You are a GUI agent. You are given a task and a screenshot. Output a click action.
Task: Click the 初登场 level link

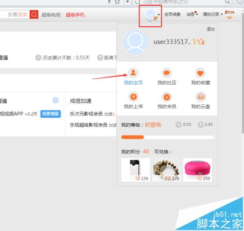point(153,125)
